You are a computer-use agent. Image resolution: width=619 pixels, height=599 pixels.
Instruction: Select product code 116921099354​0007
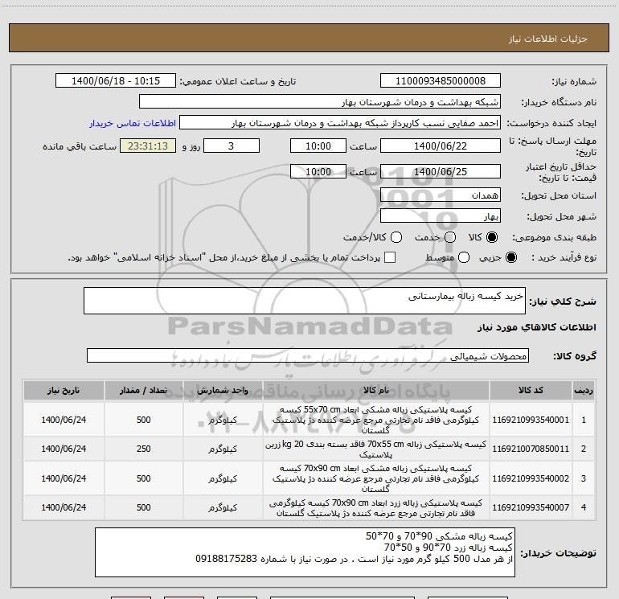tap(531, 507)
